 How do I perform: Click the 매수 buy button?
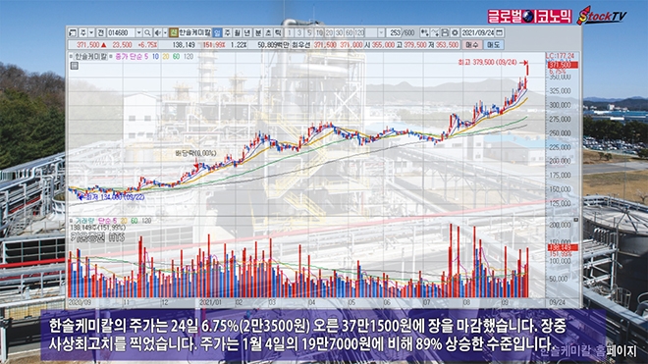[472, 45]
